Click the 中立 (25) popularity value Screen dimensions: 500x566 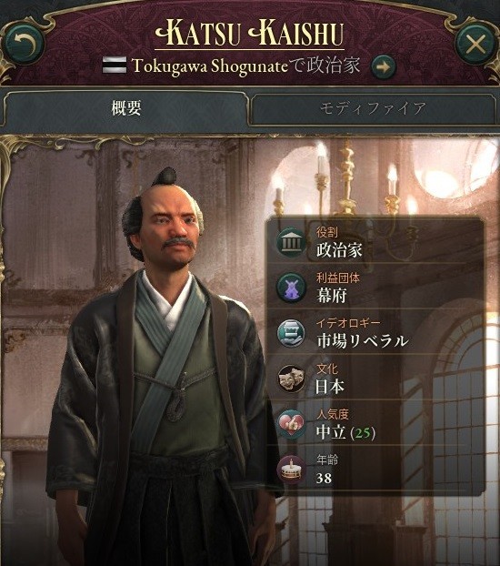pos(345,431)
